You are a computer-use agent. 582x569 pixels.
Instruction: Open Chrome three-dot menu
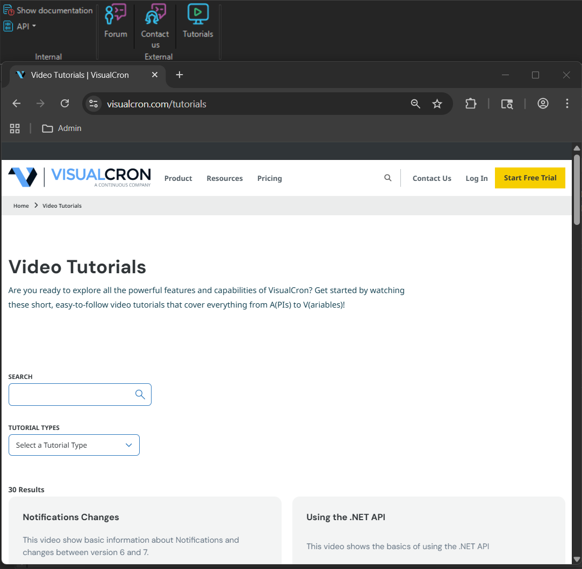pyautogui.click(x=567, y=104)
